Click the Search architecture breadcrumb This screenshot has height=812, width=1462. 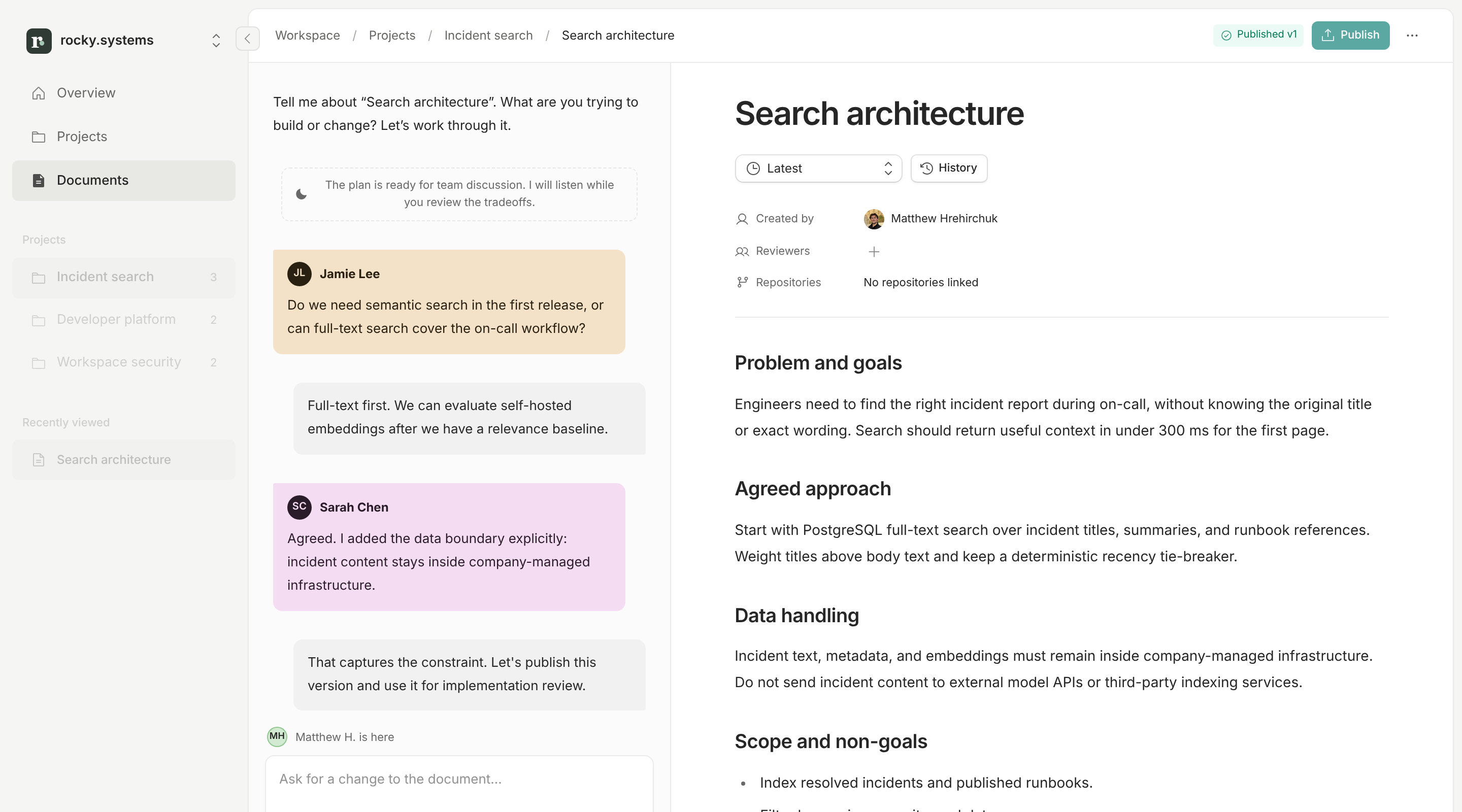coord(618,35)
